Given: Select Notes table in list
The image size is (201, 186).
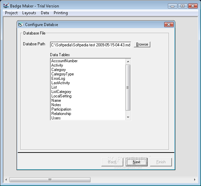Looking at the screenshot, I should (88, 105).
